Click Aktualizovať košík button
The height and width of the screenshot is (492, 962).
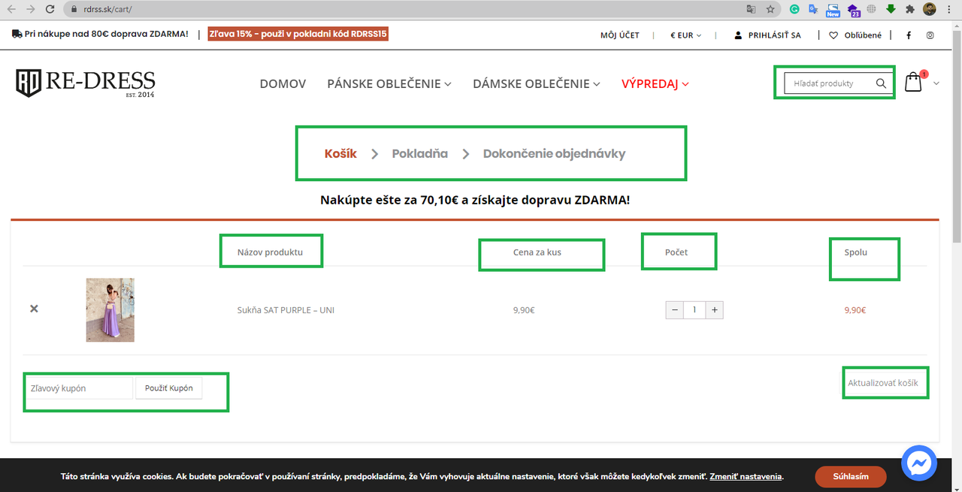click(883, 383)
